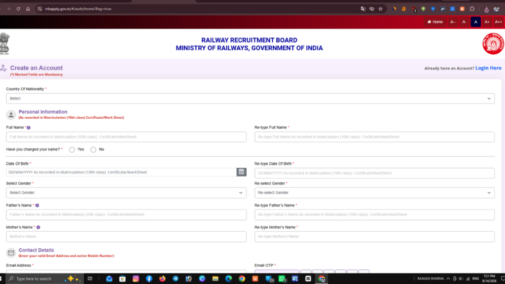The width and height of the screenshot is (505, 284).
Task: Click the Personal Information heading
Action: 43,112
